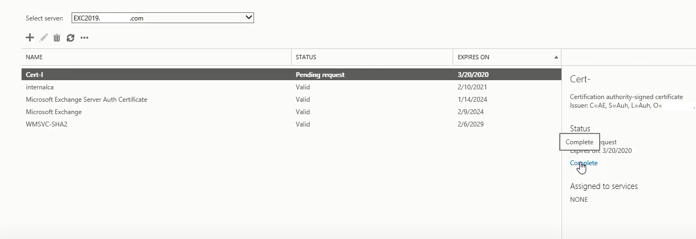This screenshot has width=696, height=239.
Task: Select Microsoft Exchange Server Auth Certificate row
Action: 291,99
